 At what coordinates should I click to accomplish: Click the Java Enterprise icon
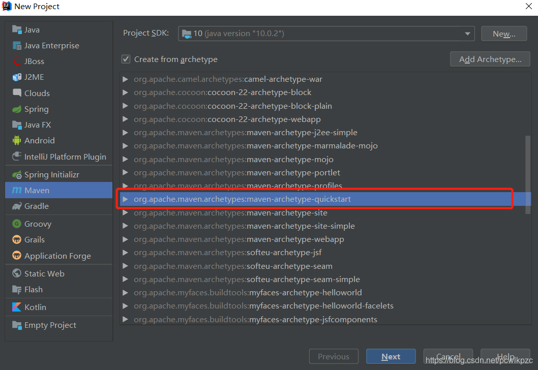[x=17, y=45]
